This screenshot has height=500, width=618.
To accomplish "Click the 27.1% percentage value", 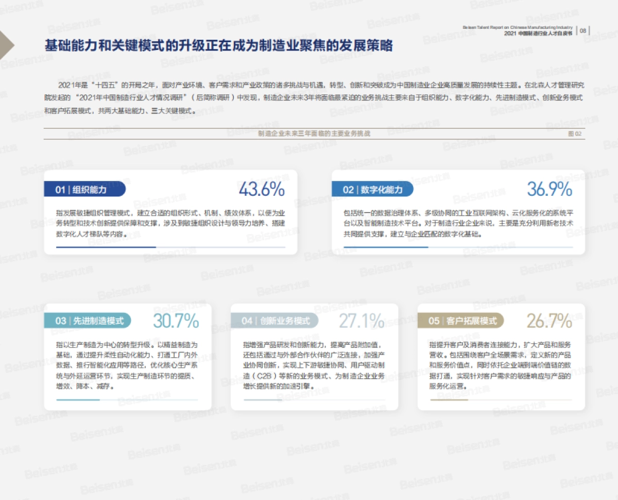I will (x=362, y=320).
